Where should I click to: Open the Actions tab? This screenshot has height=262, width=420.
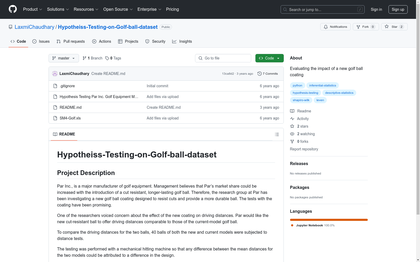tap(102, 41)
